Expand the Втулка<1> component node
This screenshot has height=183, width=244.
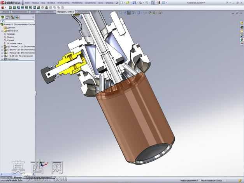pyautogui.click(x=2, y=50)
